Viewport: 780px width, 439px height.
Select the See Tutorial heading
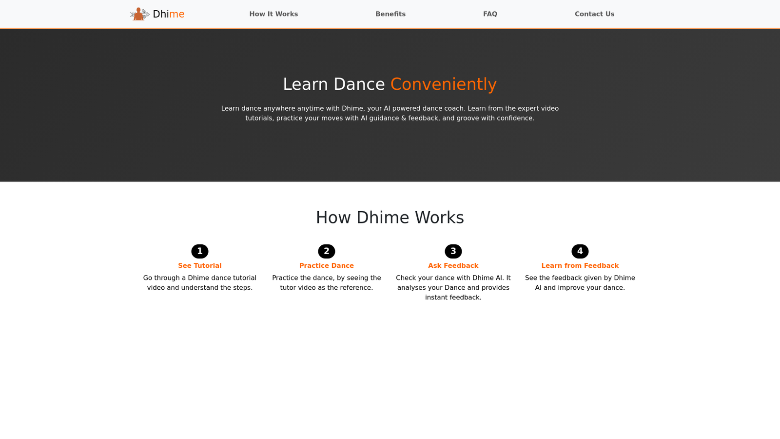pos(200,266)
